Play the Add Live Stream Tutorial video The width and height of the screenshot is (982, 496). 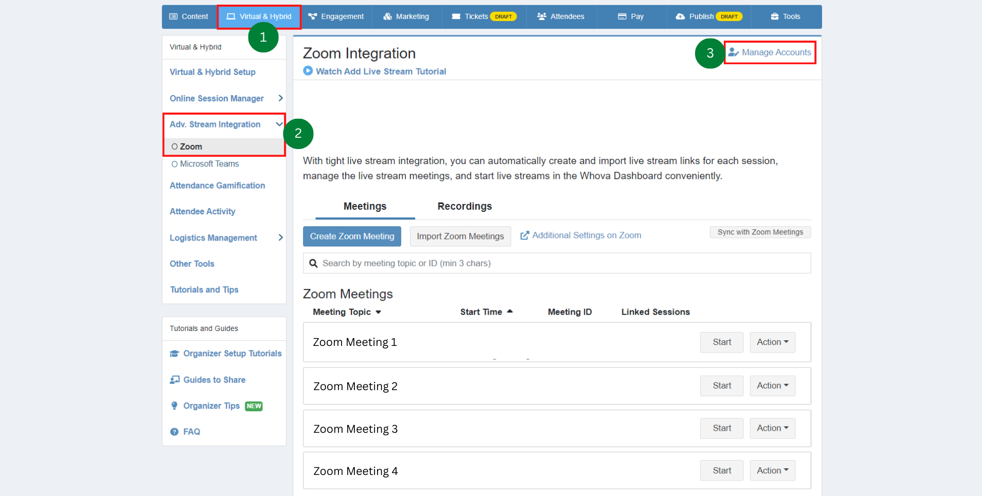pos(308,71)
